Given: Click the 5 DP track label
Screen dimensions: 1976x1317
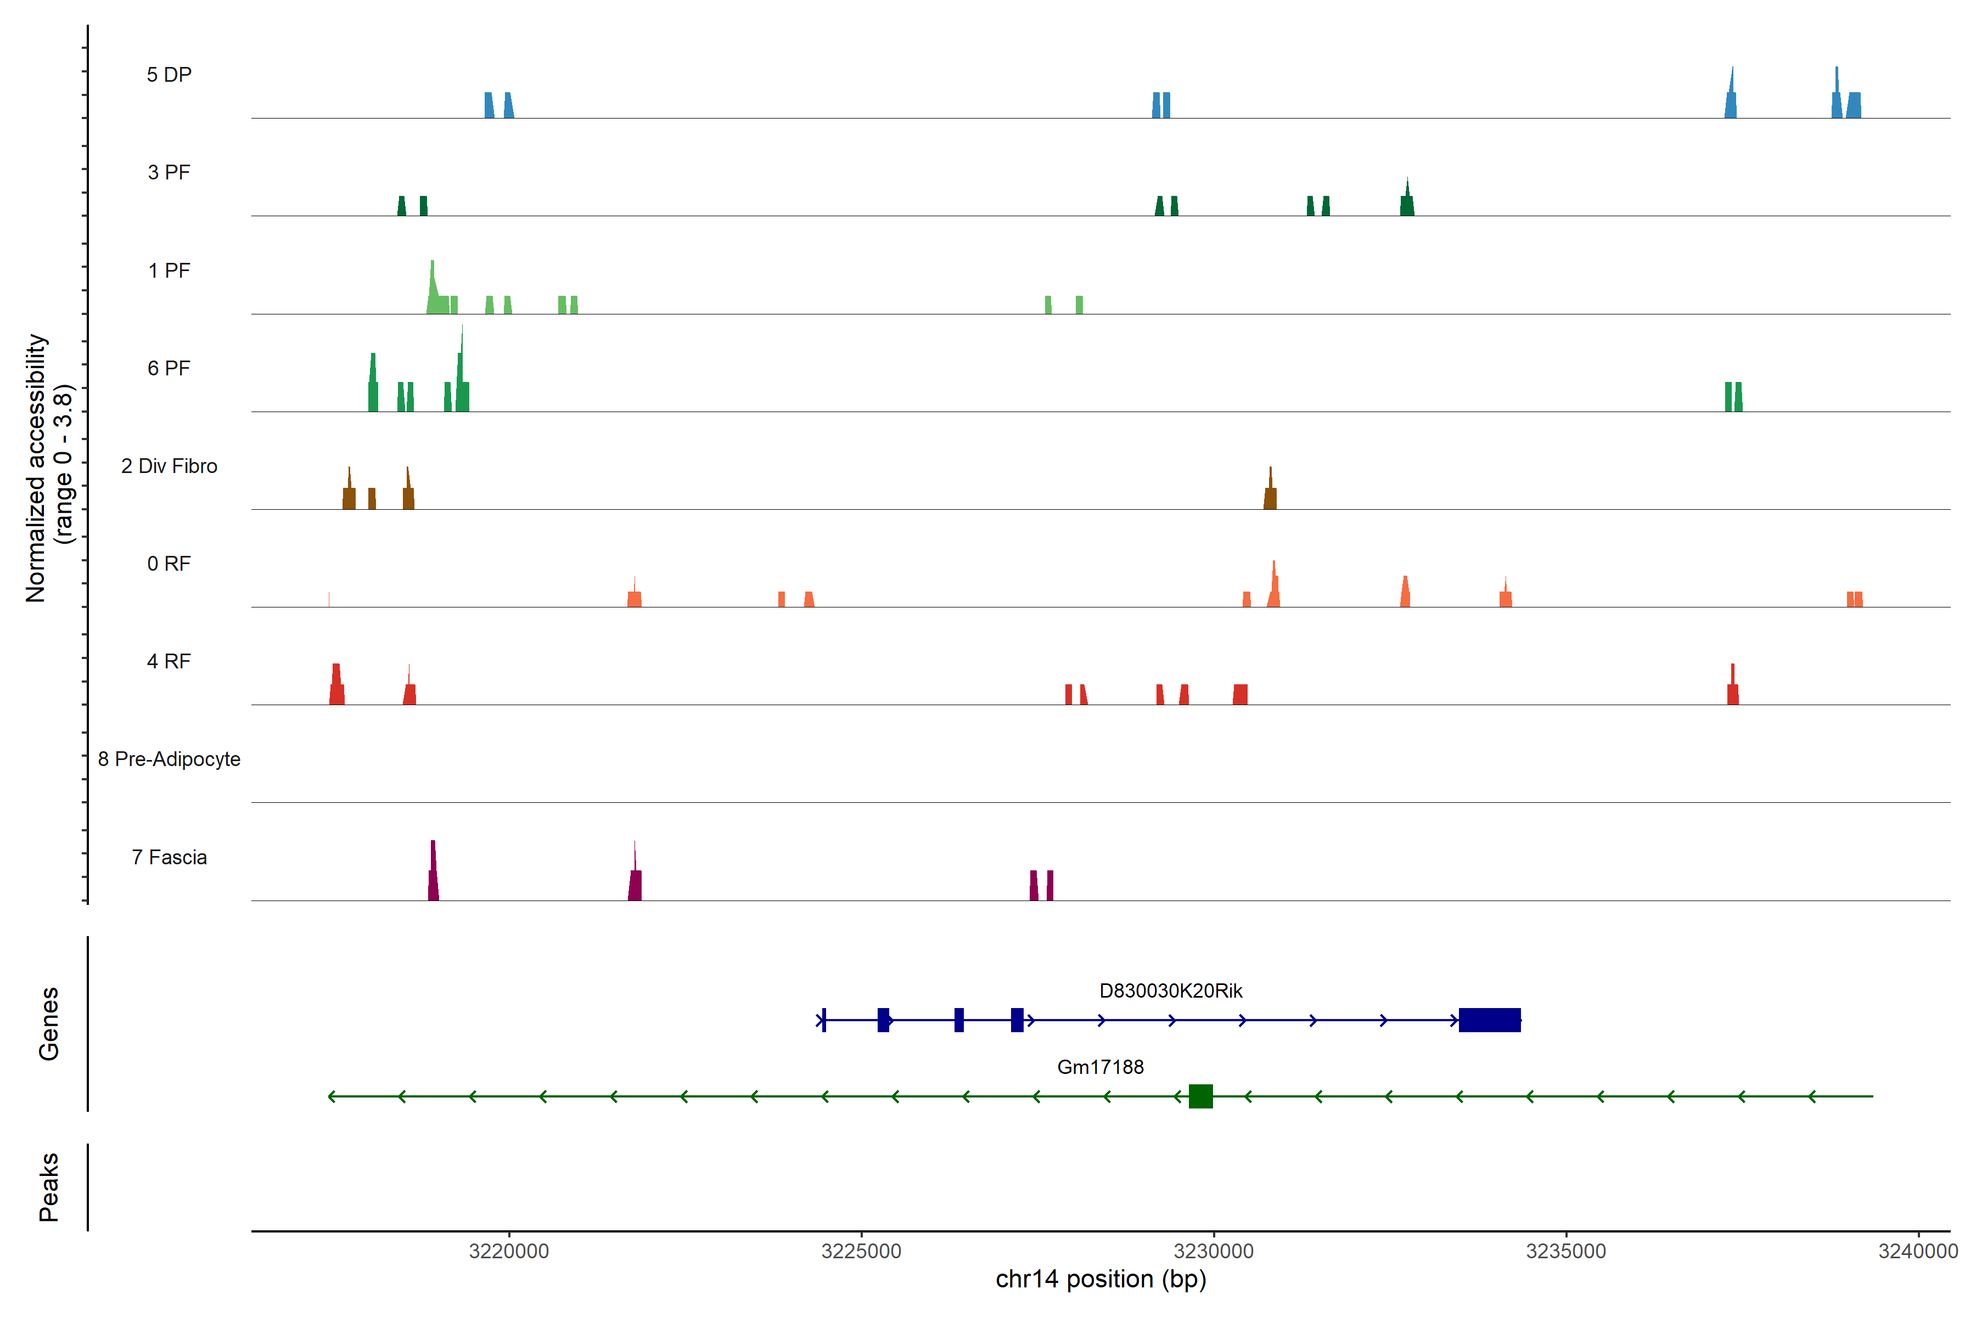Looking at the screenshot, I should pos(169,75).
